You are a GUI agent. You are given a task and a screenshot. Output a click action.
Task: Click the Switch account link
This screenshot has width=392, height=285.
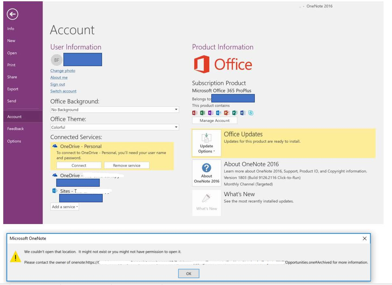[63, 91]
